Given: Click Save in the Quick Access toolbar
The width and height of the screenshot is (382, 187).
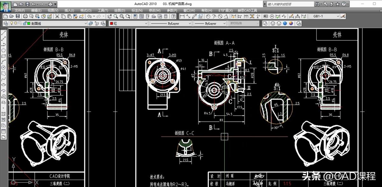Looking at the screenshot, I should click(x=27, y=4).
